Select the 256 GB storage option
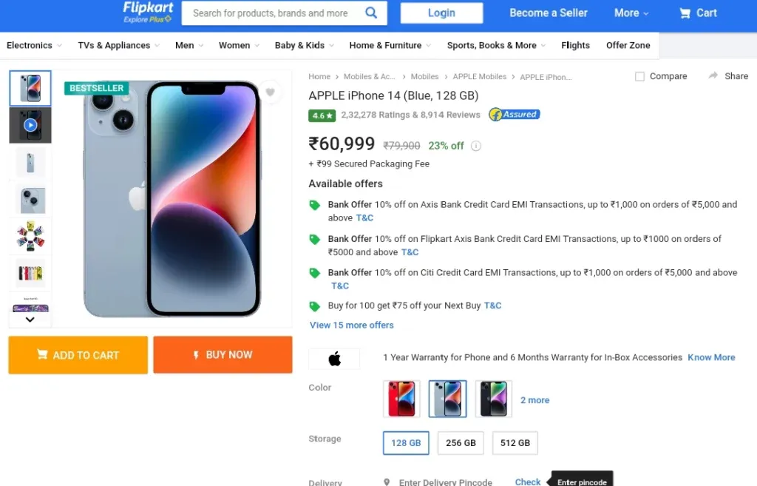The width and height of the screenshot is (757, 486). tap(461, 443)
